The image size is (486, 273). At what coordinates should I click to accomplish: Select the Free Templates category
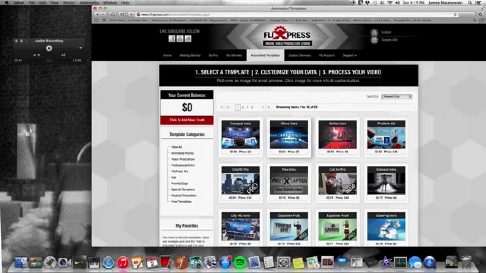coord(181,202)
